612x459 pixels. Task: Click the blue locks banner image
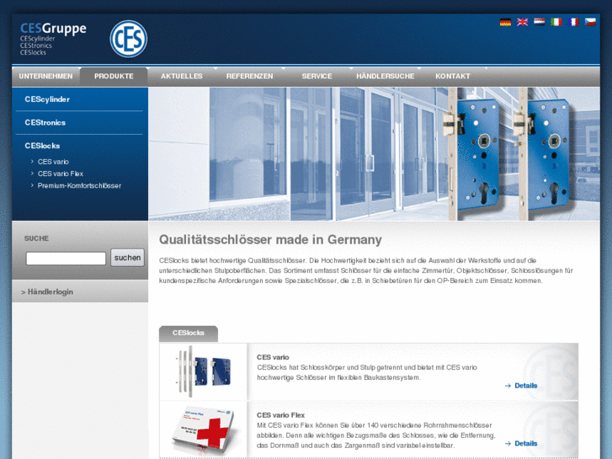[375, 154]
